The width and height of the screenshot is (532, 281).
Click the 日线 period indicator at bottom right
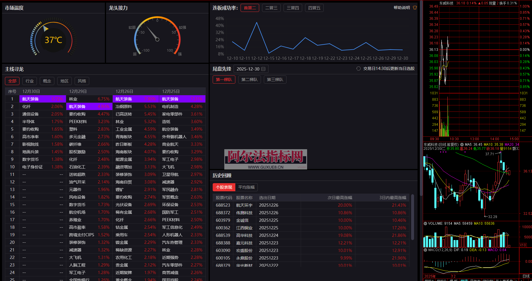click(x=526, y=276)
